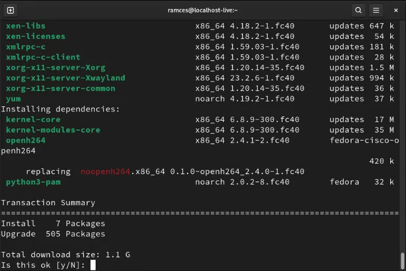
Task: Select the xen-licenses package name
Action: coord(36,36)
